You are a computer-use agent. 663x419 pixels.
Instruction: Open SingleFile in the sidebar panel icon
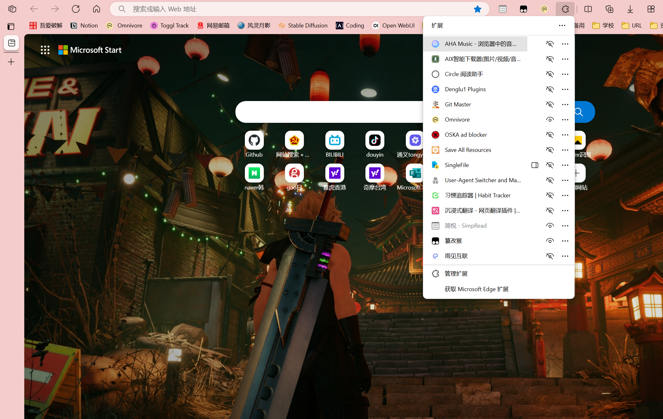(x=535, y=165)
